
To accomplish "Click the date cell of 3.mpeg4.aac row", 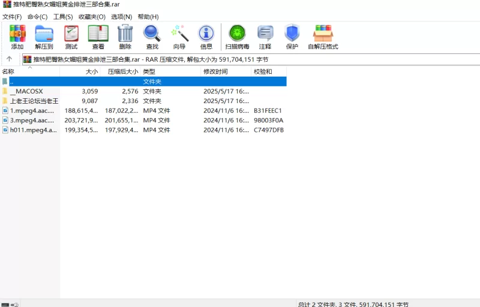I will point(226,121).
